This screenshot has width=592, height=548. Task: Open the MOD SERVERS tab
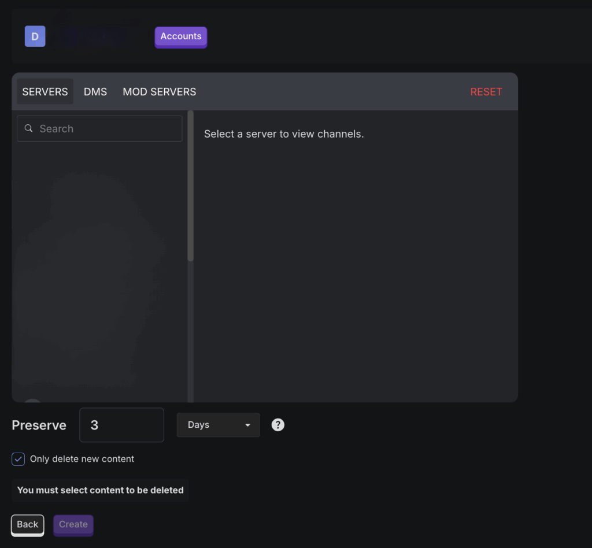click(160, 92)
